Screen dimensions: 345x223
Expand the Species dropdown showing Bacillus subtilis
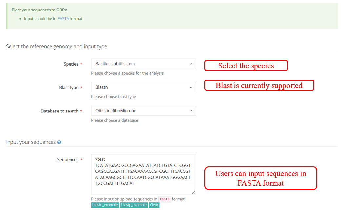click(143, 64)
